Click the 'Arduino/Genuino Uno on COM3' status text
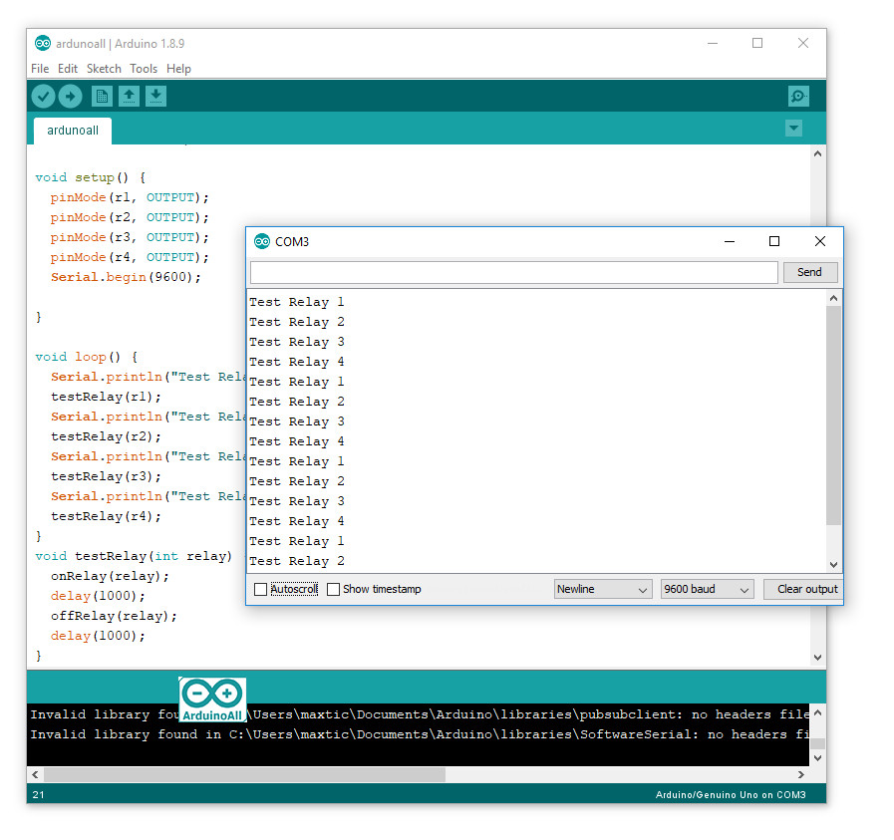This screenshot has width=894, height=840. click(x=731, y=795)
